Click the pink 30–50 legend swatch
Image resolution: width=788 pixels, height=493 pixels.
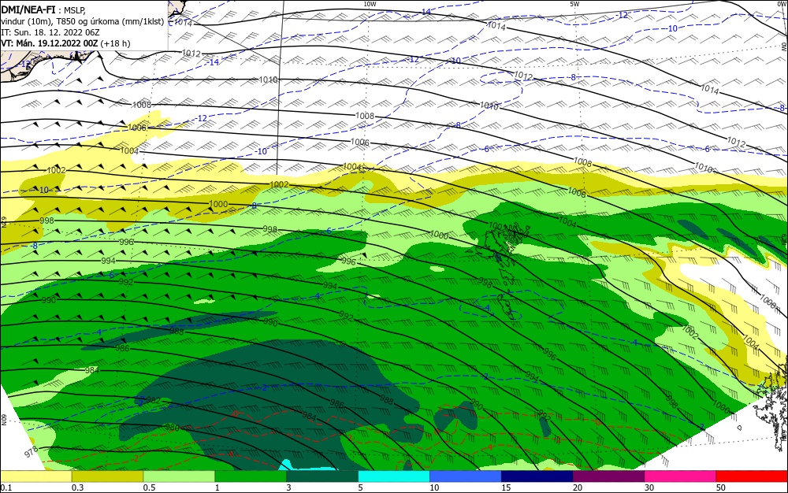681,476
